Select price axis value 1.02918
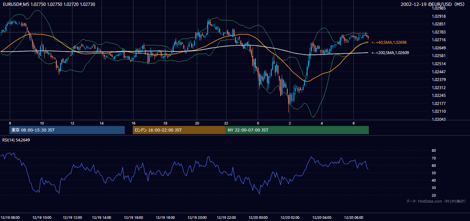 [438, 16]
